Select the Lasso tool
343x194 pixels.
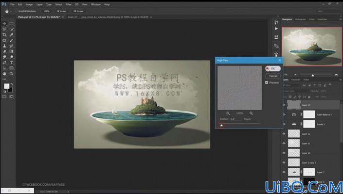pyautogui.click(x=4, y=29)
